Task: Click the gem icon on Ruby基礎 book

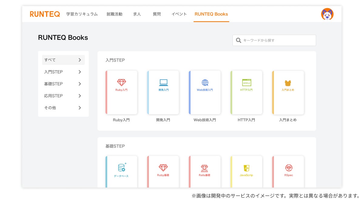Action: (x=163, y=168)
